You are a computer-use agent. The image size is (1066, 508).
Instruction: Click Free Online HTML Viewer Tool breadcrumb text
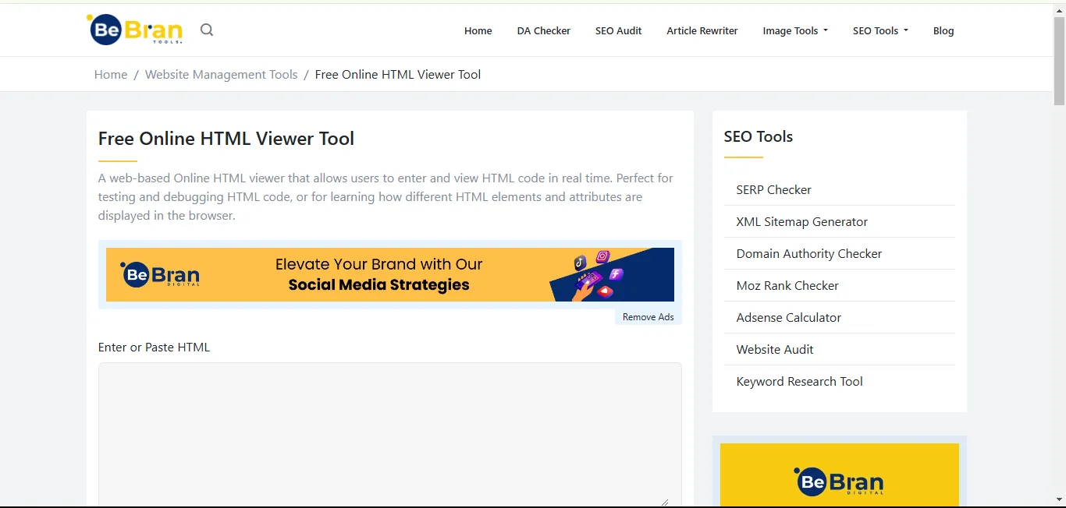click(398, 75)
